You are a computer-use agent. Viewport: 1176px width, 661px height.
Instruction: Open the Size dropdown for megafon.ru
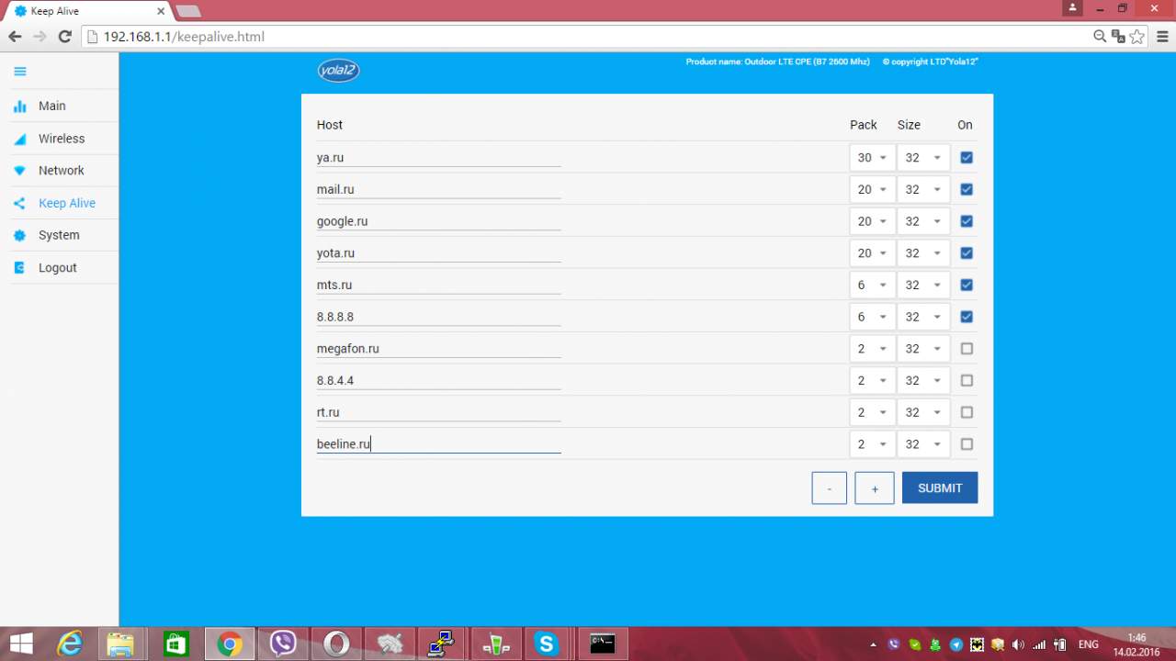pos(923,349)
